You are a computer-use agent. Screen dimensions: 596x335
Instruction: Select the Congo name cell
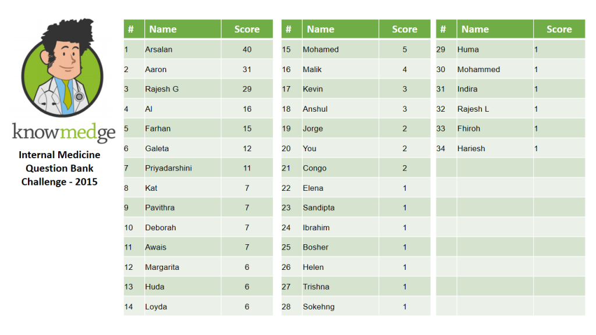[x=314, y=168]
